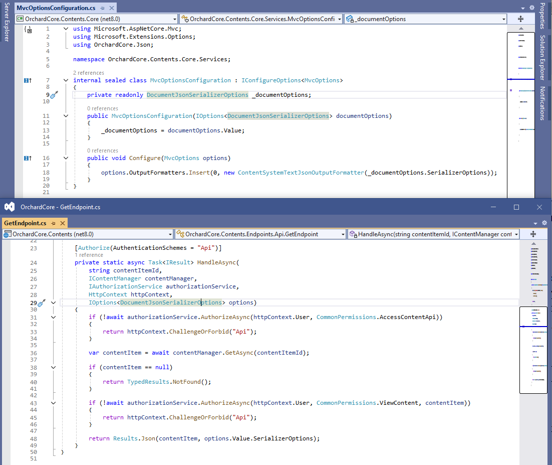Viewport: 552px width, 465px height.
Task: Collapse the if block at line 31
Action: tap(54, 317)
